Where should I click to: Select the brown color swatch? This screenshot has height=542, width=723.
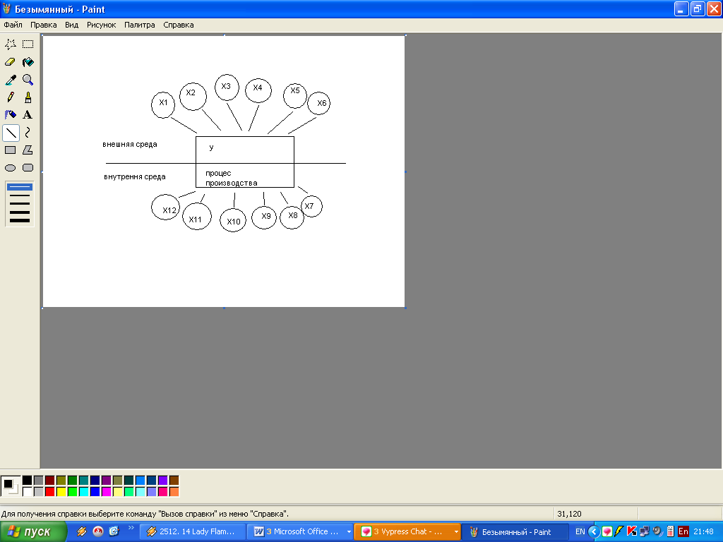174,481
